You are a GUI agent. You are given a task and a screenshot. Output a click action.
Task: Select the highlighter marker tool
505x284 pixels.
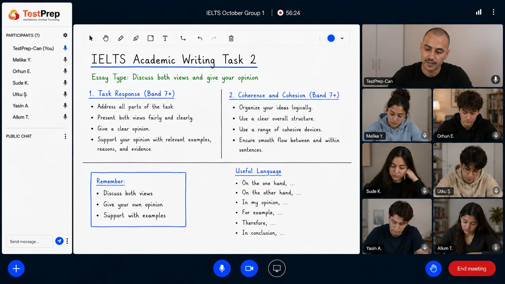pyautogui.click(x=136, y=38)
